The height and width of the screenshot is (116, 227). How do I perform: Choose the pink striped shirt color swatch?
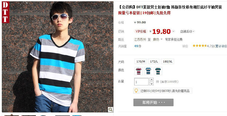(138, 71)
